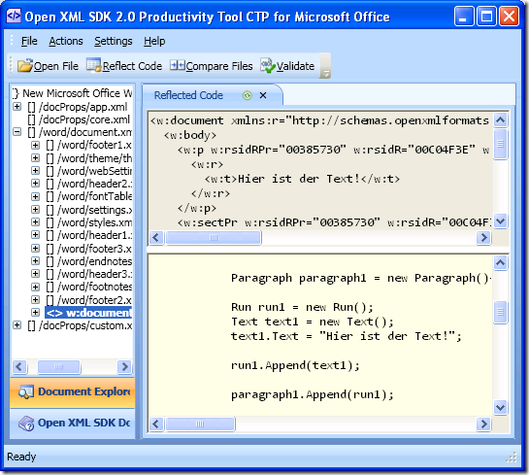
Task: Close the Reflected Code tab
Action: click(x=263, y=95)
